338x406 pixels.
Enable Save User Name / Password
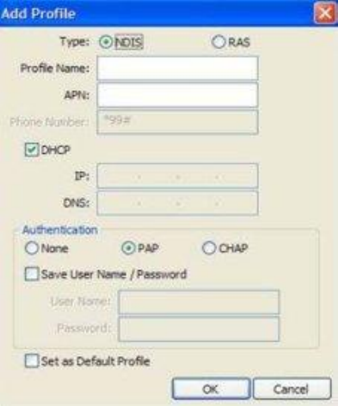point(32,274)
